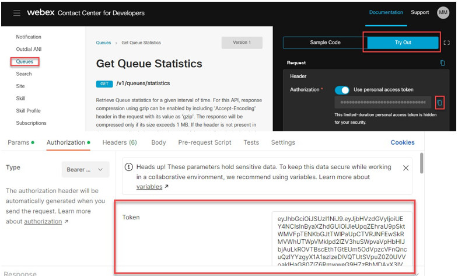
Task: Click the Queues breadcrumb link
Action: click(103, 43)
